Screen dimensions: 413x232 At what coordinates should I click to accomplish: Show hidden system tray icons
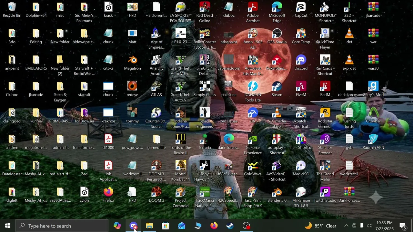[x=346, y=226]
